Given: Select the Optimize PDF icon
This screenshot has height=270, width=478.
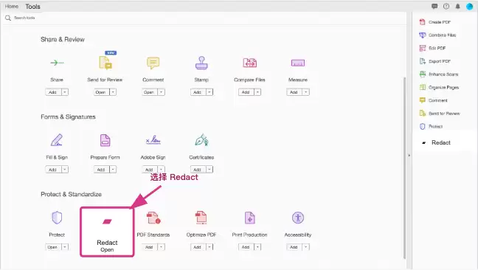Looking at the screenshot, I should tap(201, 218).
